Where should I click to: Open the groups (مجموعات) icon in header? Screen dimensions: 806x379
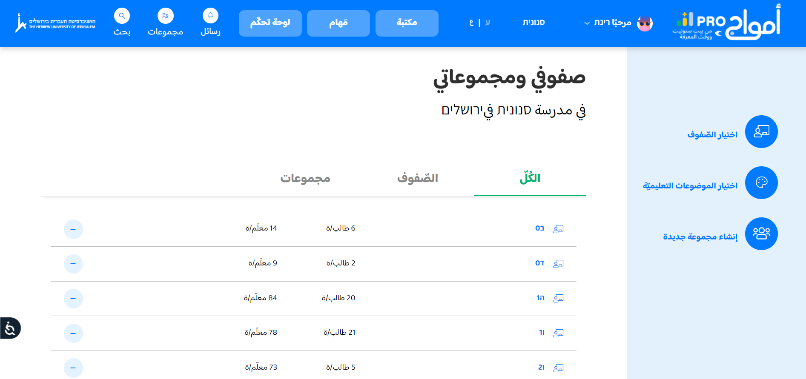pyautogui.click(x=165, y=16)
